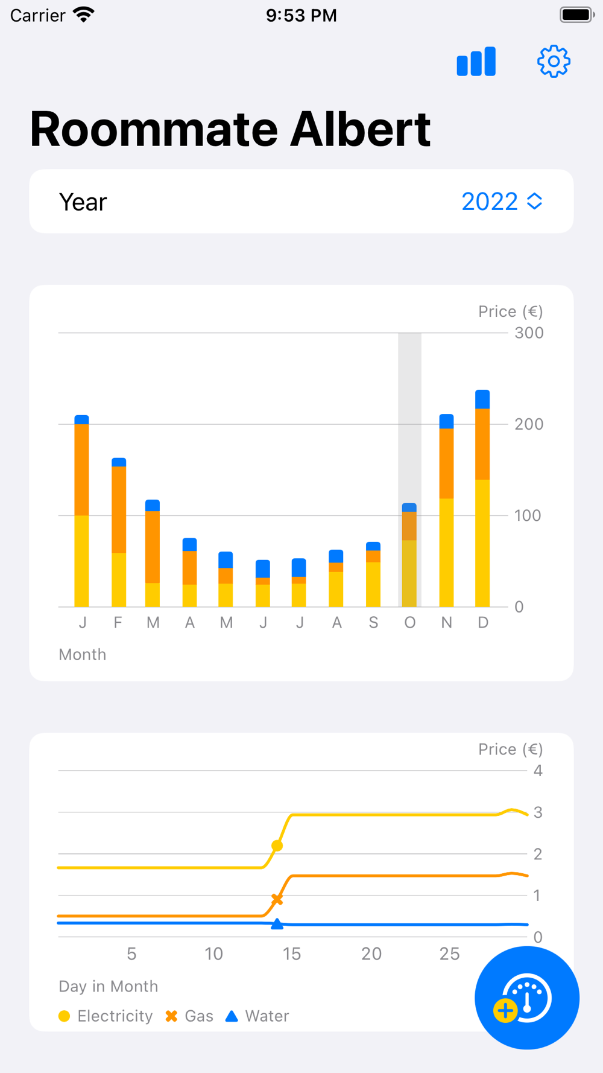Tap the Wi-Fi icon in status bar

pyautogui.click(x=83, y=14)
